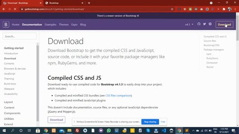Open Accessibility in sidebar

coord(11,94)
